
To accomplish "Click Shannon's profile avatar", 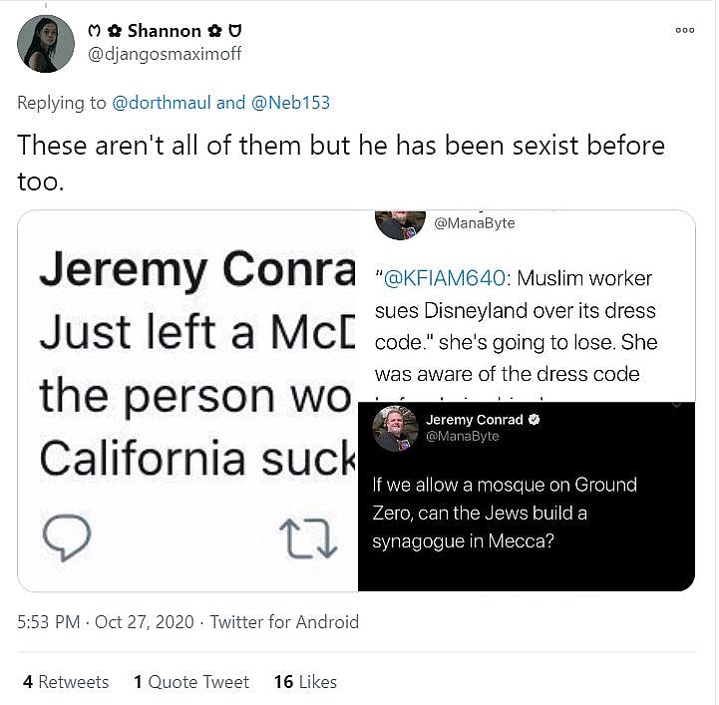I will point(46,44).
